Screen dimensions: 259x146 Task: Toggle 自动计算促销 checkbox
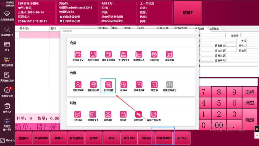(x=61, y=17)
